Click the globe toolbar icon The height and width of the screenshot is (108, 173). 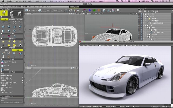104,10
